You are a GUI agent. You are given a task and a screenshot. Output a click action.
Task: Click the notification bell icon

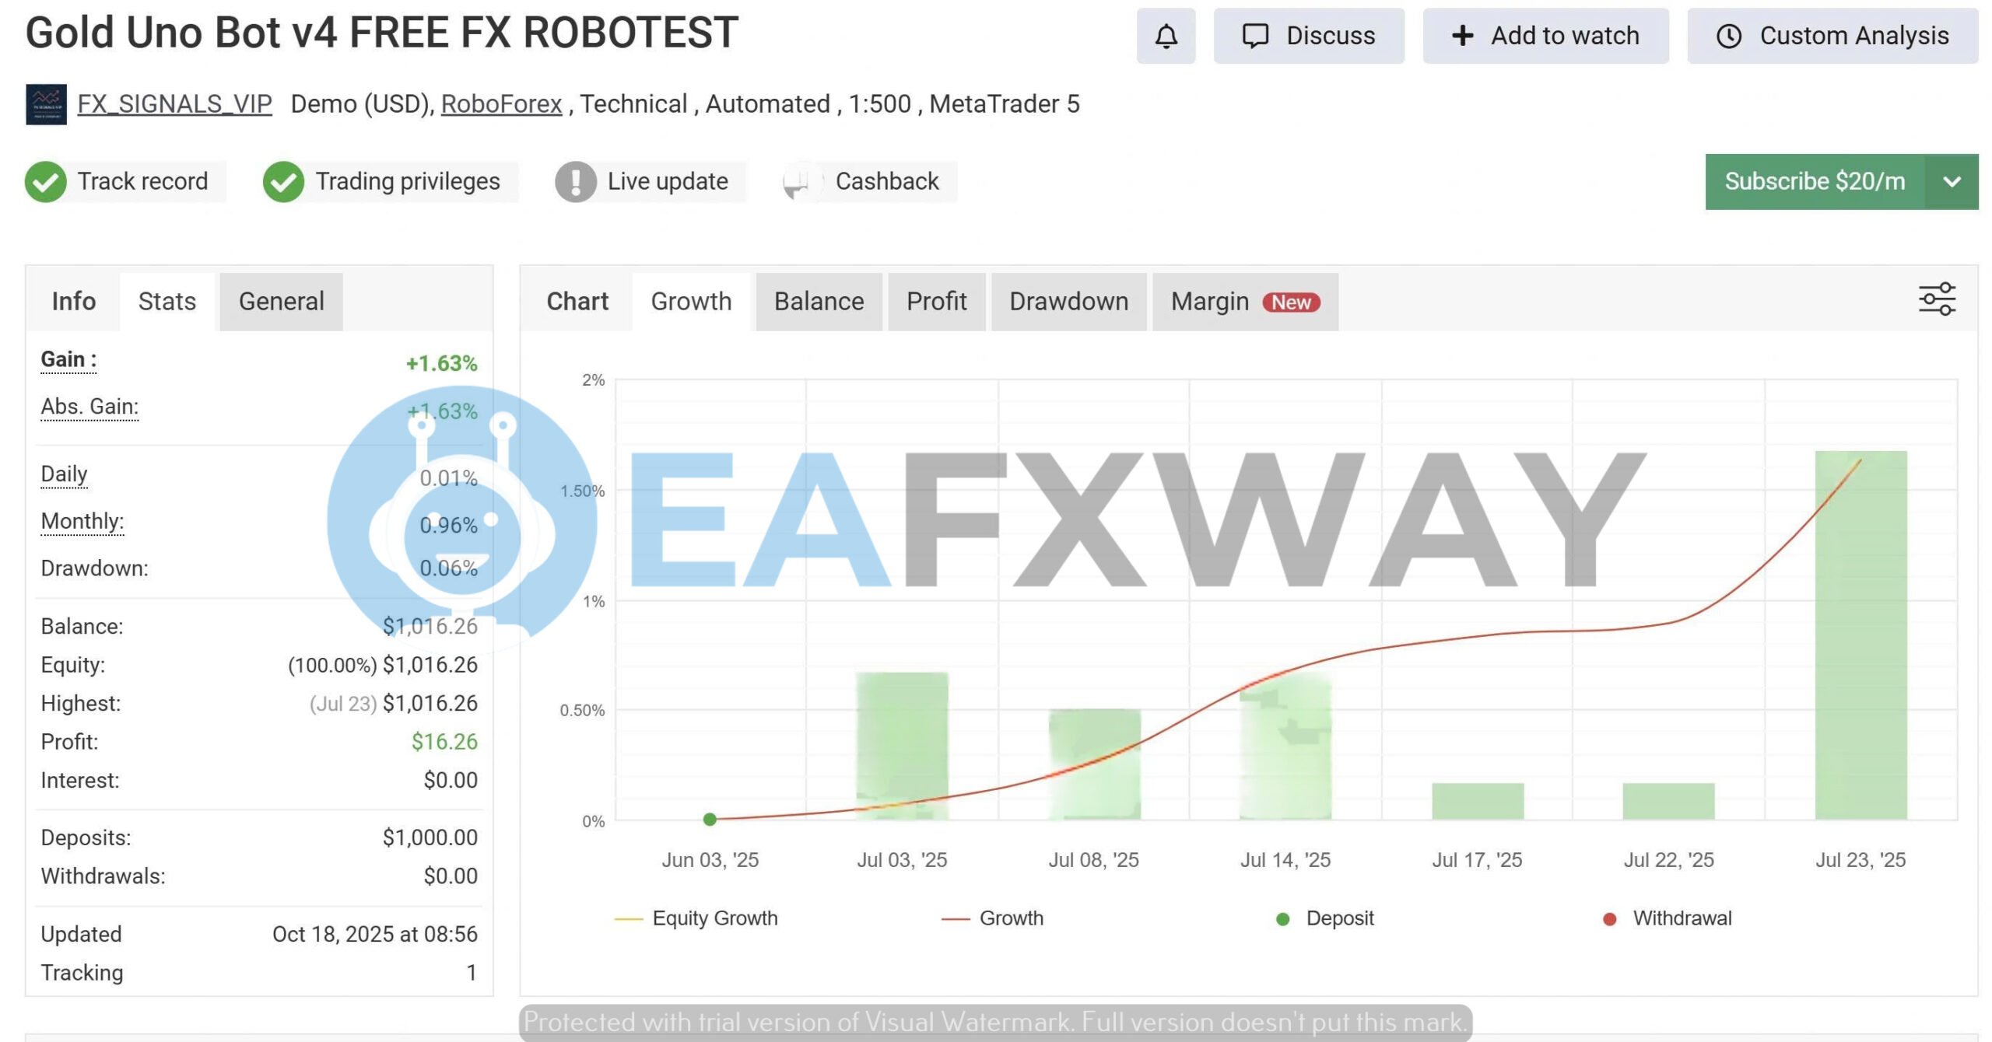(1165, 35)
